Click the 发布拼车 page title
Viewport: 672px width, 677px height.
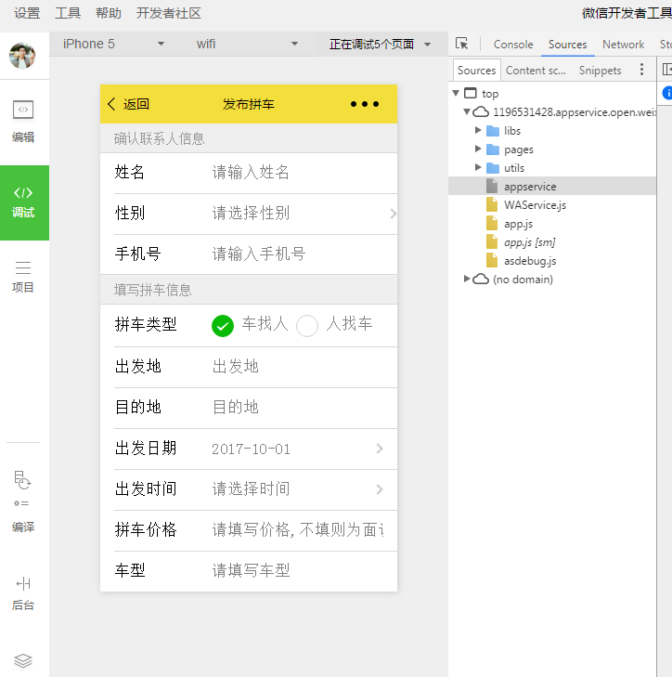248,104
